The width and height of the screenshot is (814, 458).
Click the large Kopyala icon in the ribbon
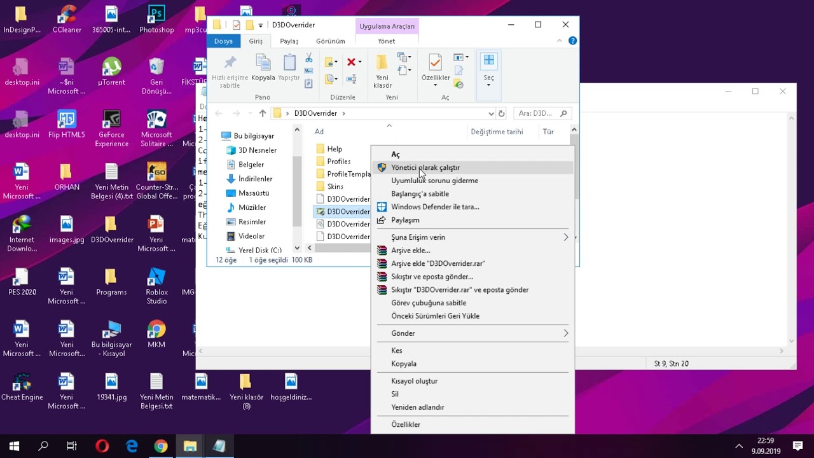[x=263, y=62]
